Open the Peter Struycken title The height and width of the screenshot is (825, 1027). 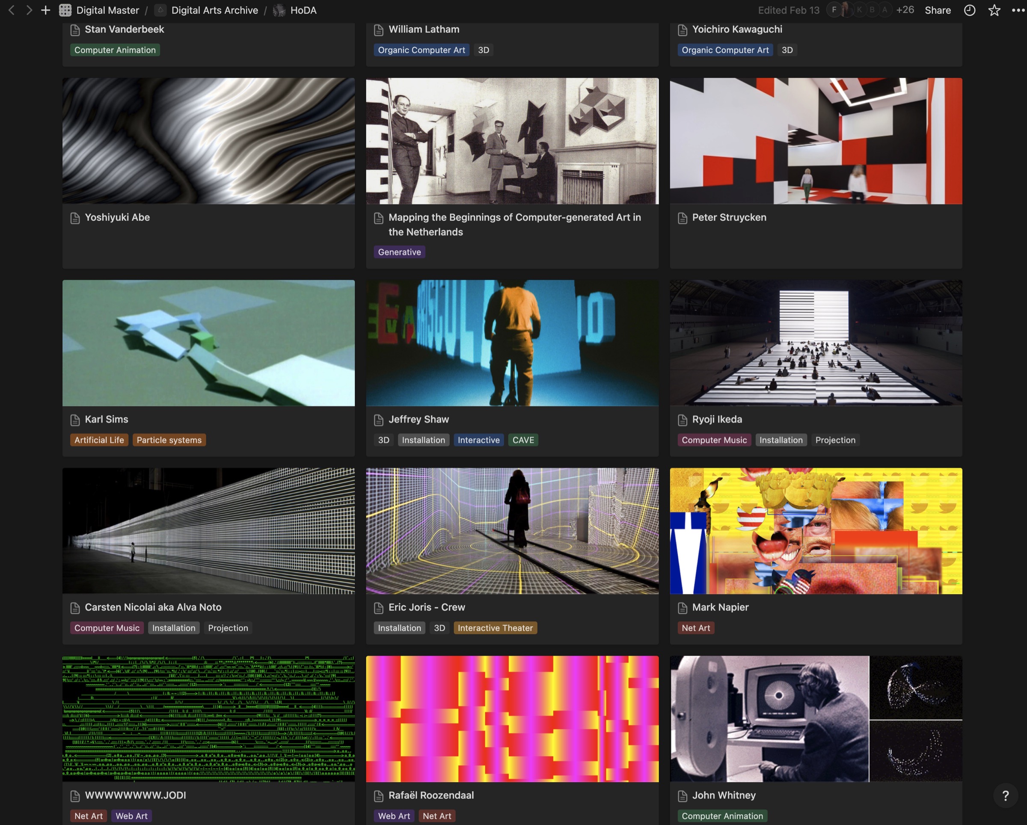coord(729,218)
